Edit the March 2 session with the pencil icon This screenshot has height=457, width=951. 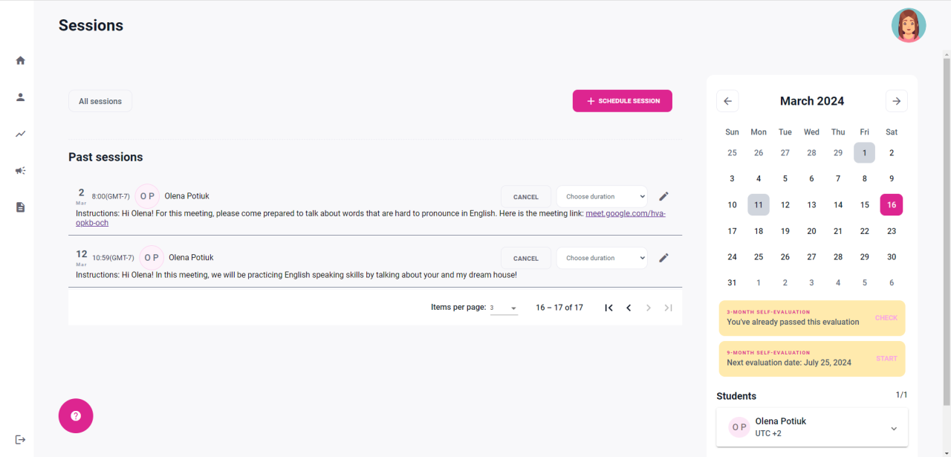click(663, 196)
